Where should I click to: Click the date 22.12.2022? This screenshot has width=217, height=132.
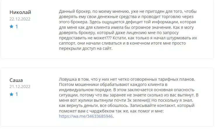pyautogui.click(x=20, y=19)
